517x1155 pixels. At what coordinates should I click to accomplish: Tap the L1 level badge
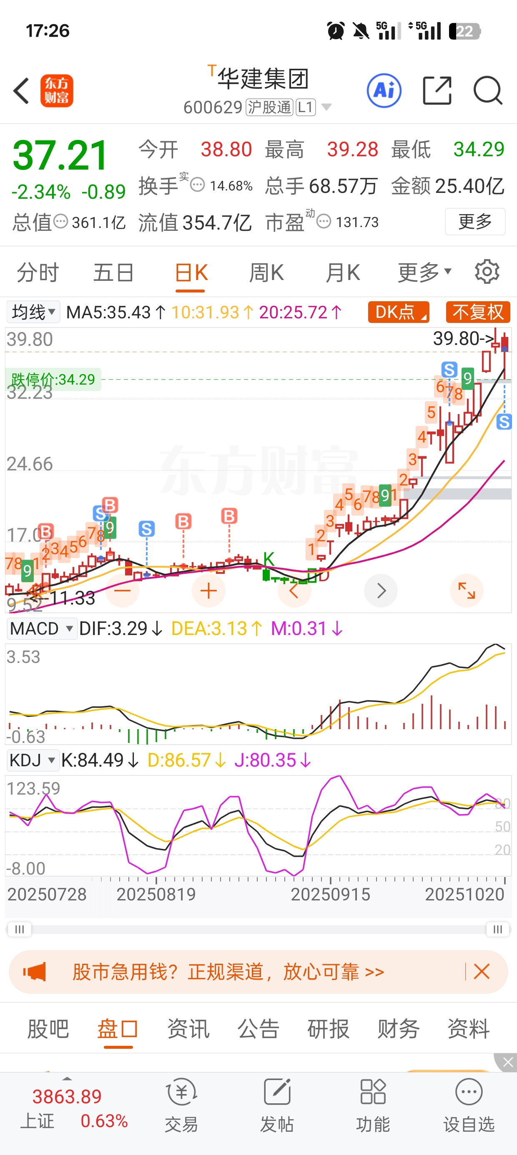point(306,107)
